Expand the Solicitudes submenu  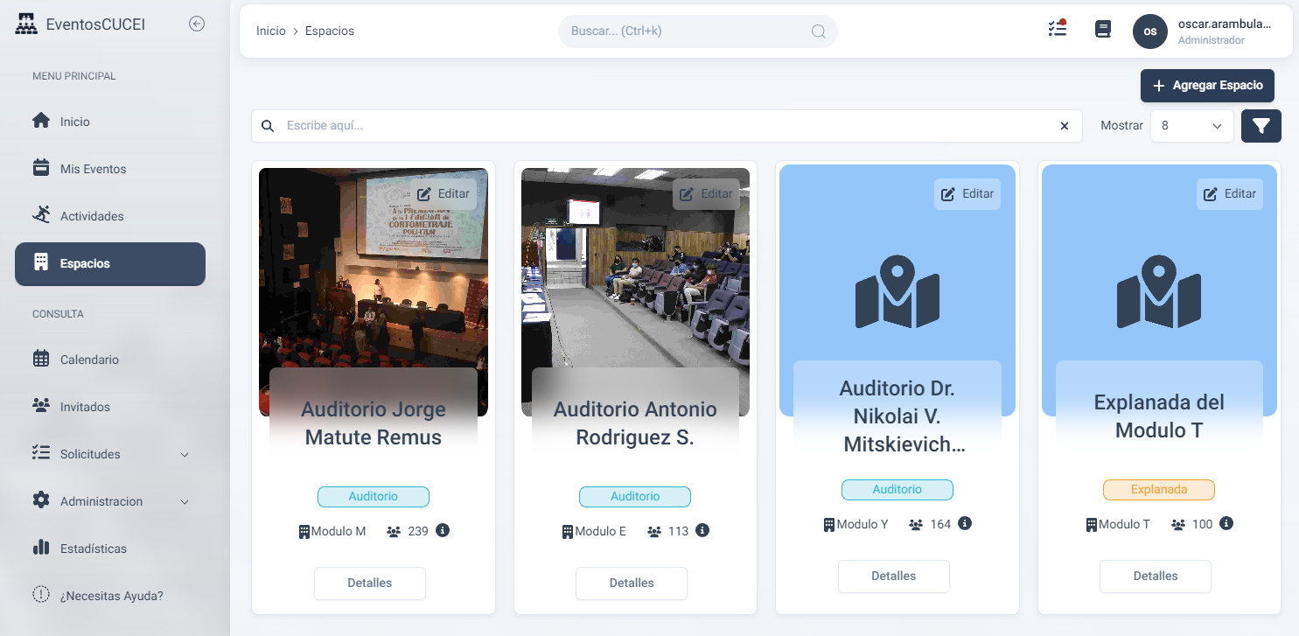(x=185, y=454)
